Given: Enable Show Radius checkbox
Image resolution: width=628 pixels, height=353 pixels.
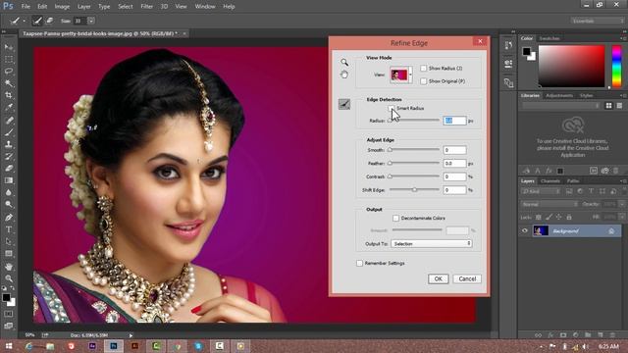Looking at the screenshot, I should click(x=423, y=69).
